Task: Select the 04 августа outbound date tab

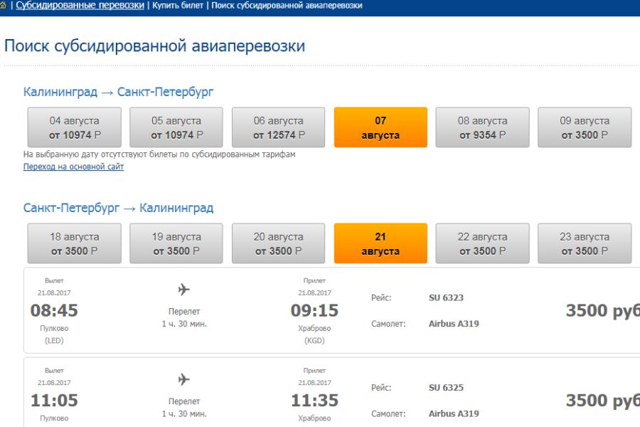Action: tap(74, 127)
